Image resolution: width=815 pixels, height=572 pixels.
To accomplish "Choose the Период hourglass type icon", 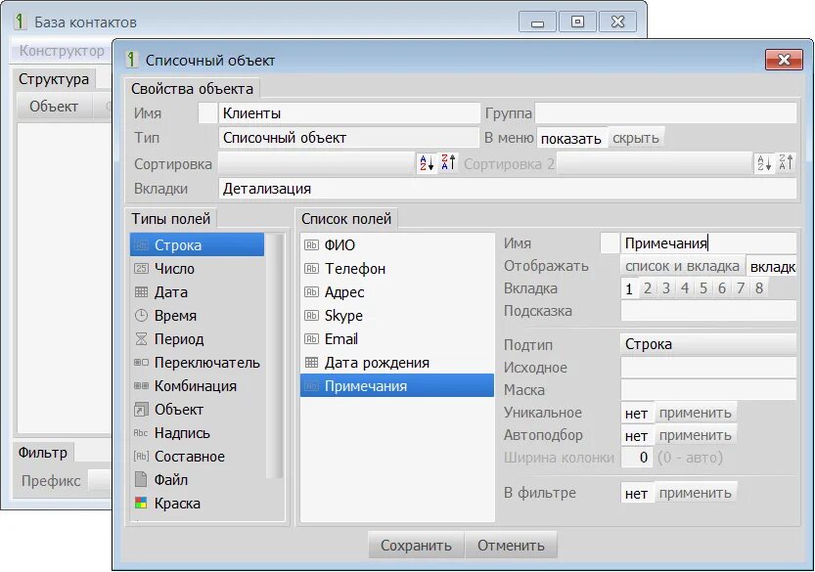I will pyautogui.click(x=141, y=338).
